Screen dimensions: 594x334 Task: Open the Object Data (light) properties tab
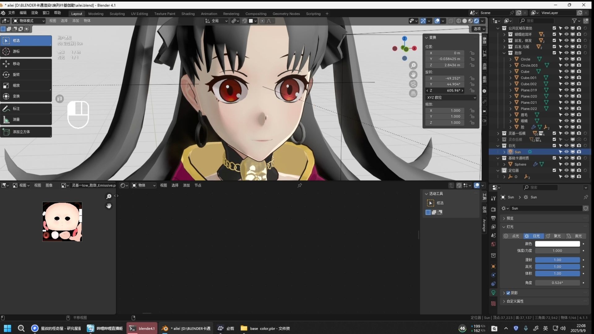[493, 293]
